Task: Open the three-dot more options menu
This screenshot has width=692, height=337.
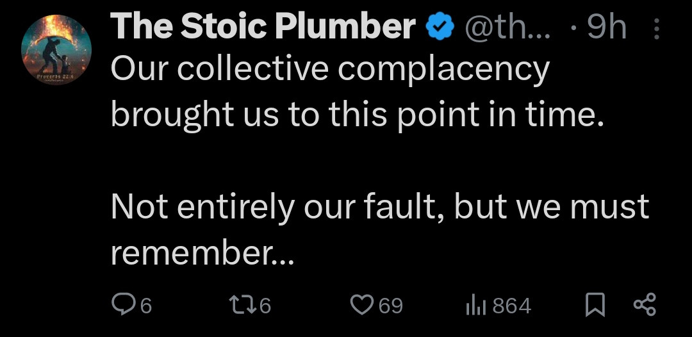Action: pos(655,29)
